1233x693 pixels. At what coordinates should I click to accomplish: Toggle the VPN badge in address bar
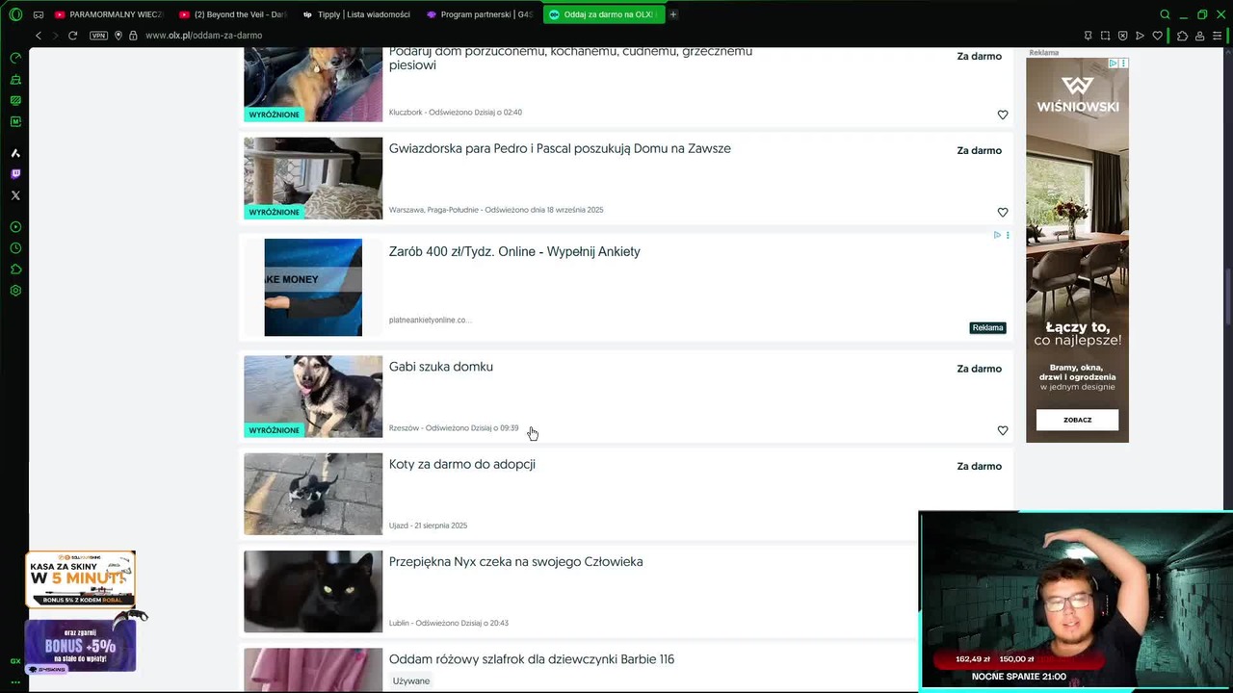(98, 36)
